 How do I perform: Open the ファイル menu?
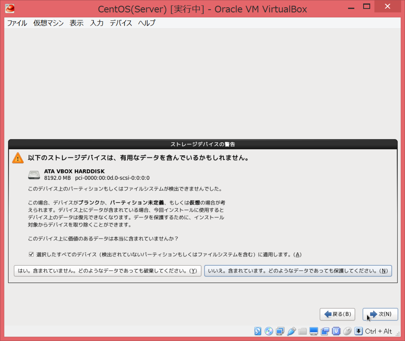coord(17,23)
